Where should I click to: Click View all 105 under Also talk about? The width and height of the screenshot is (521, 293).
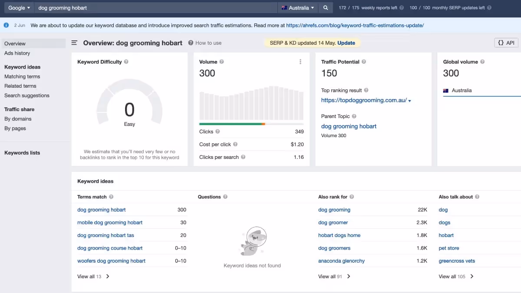456,277
